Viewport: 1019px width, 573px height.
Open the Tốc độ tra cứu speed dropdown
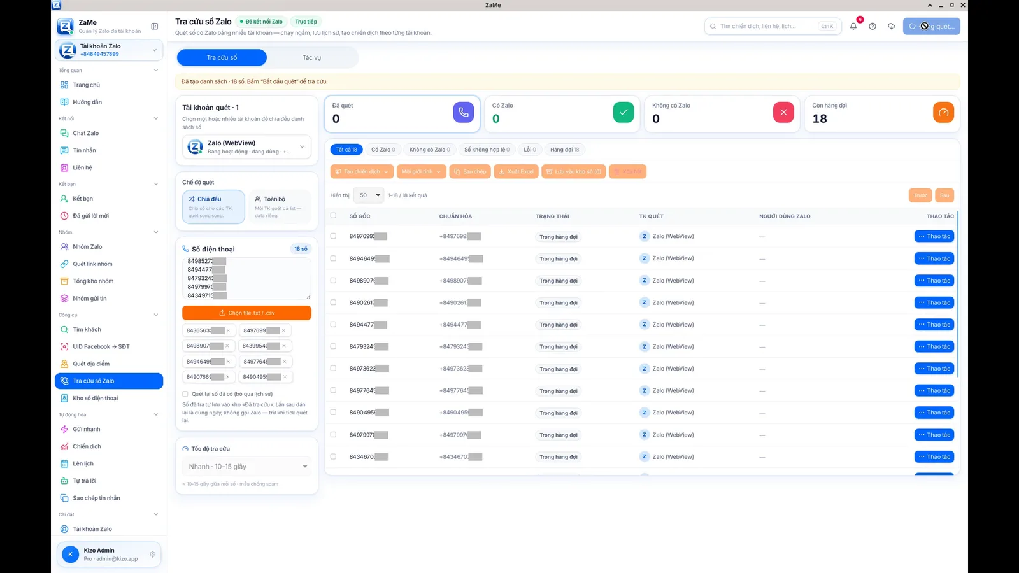pyautogui.click(x=246, y=467)
